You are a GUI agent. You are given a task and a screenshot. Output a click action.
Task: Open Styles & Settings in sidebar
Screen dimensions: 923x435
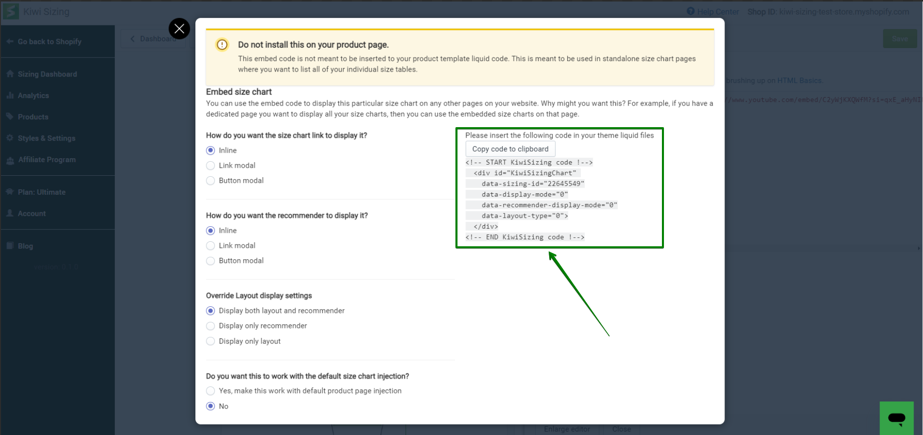[47, 138]
